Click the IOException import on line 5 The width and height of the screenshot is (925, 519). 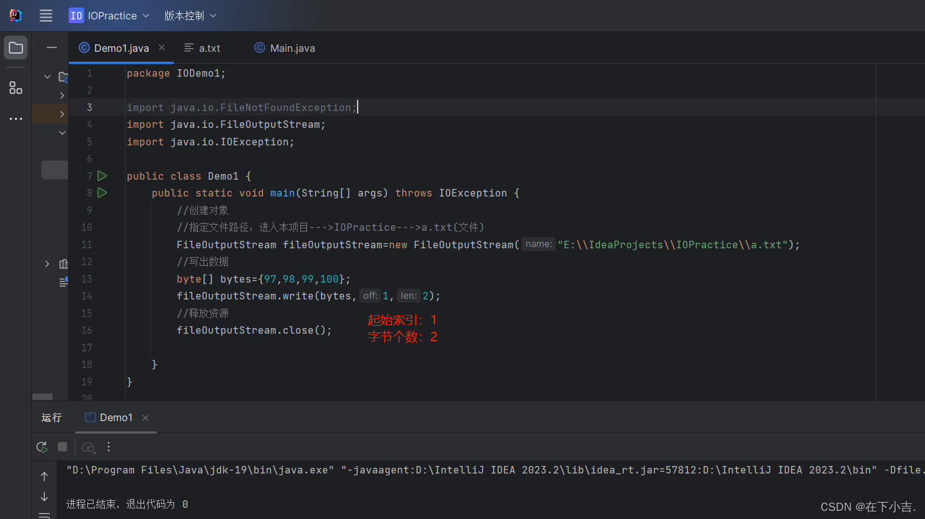pos(210,142)
